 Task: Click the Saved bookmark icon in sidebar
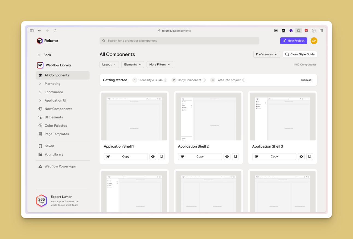(40, 146)
